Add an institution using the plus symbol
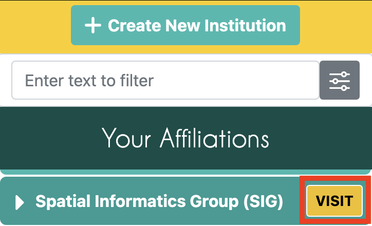This screenshot has height=226, width=372. click(x=92, y=26)
